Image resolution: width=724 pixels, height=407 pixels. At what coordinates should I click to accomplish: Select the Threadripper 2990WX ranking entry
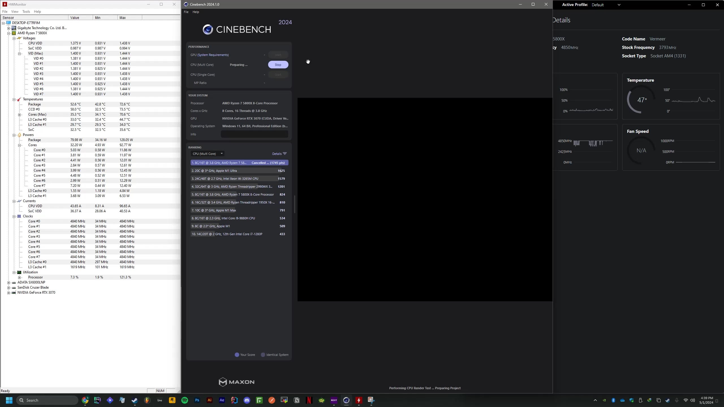tap(239, 187)
